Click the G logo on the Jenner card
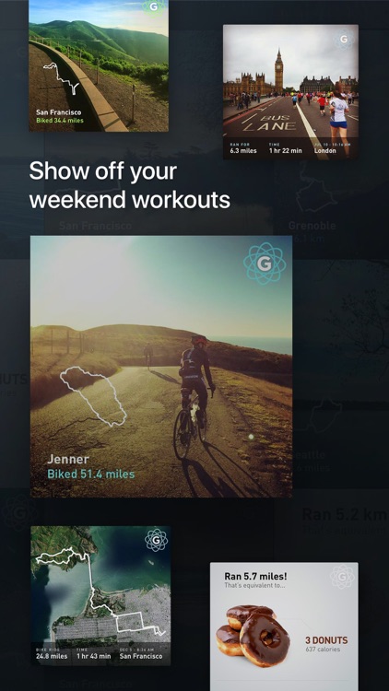389x691 pixels. [265, 264]
